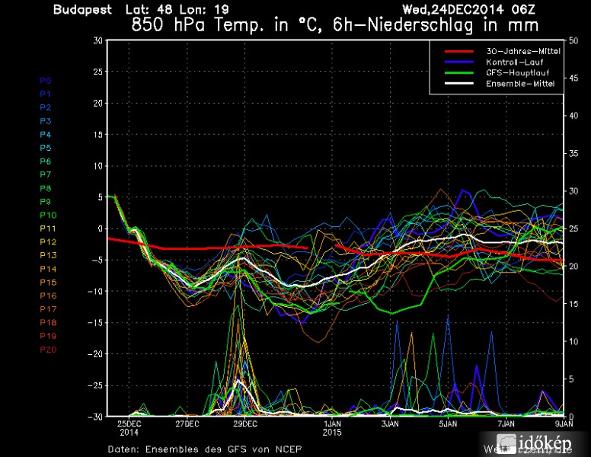Click the 27DEC date axis label

[x=187, y=423]
